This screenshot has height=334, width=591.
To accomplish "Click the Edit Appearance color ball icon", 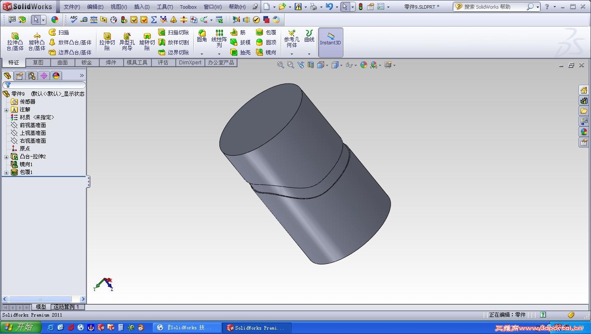I will coord(364,65).
